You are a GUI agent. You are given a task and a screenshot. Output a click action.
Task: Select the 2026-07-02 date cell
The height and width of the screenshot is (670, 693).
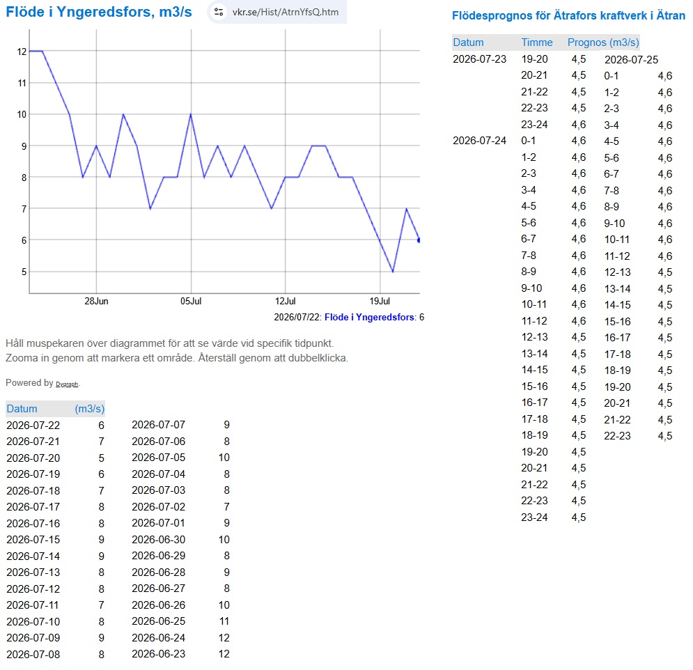(159, 507)
